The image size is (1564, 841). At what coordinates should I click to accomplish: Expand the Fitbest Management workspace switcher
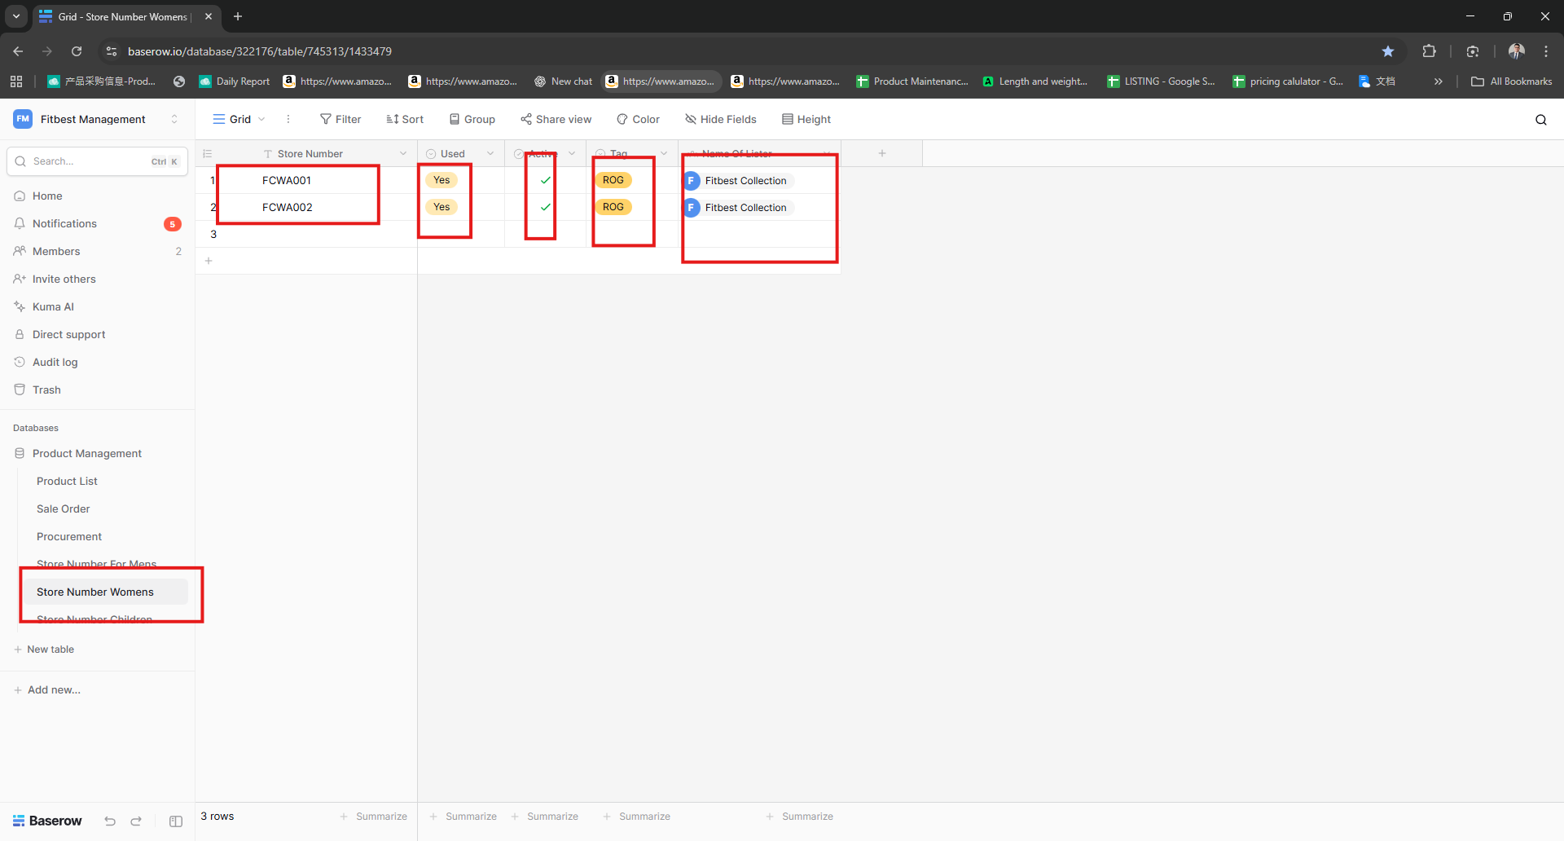174,119
